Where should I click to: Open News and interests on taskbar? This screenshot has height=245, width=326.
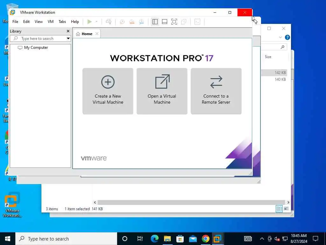click(248, 239)
